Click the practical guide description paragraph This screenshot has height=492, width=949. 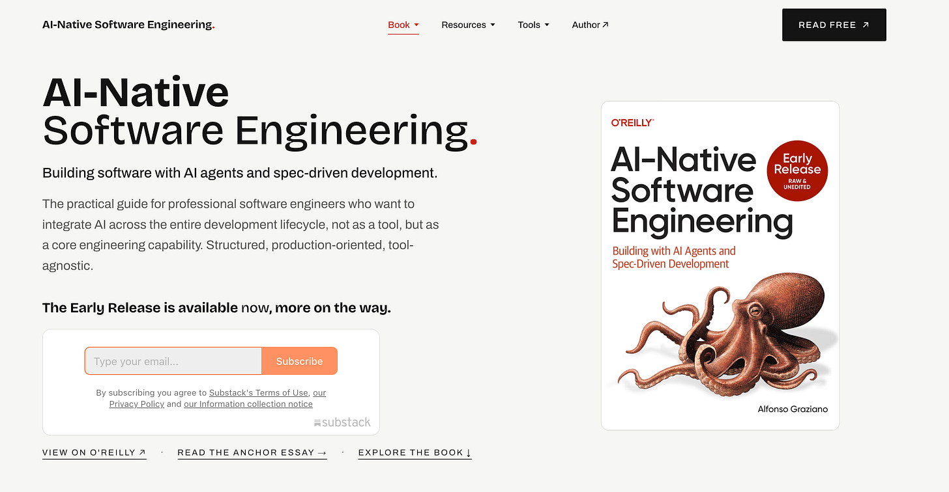(241, 235)
